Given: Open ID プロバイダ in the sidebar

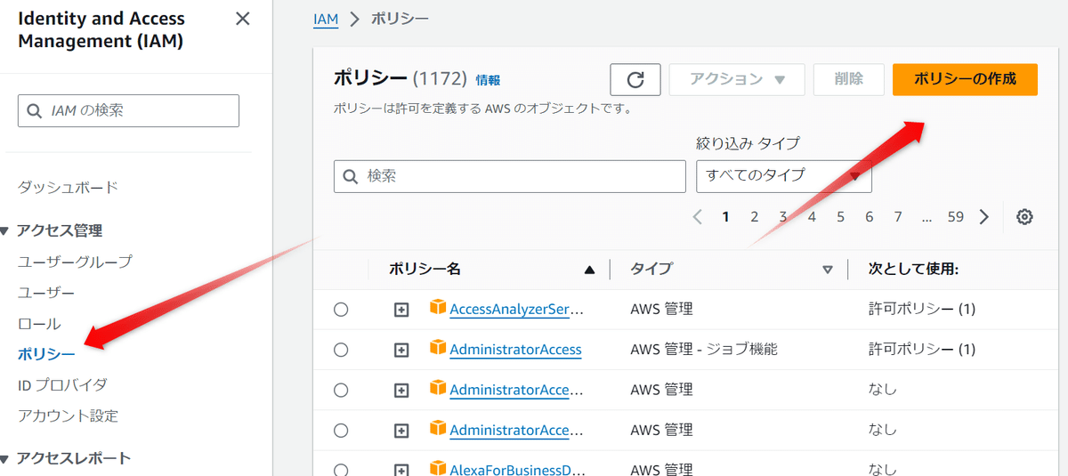Looking at the screenshot, I should [x=62, y=385].
